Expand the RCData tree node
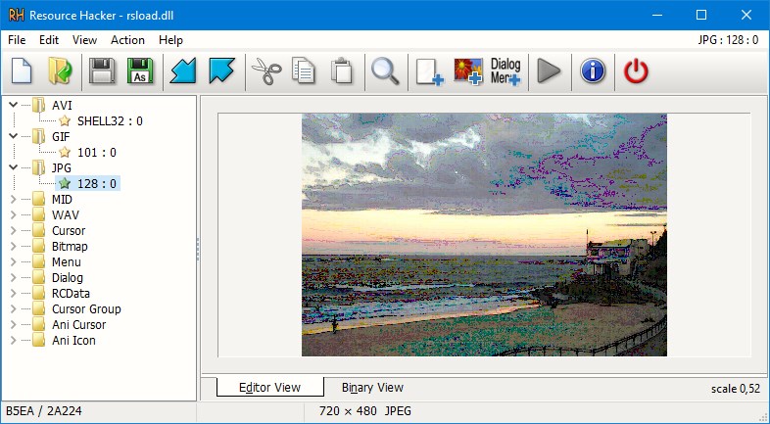The image size is (770, 424). 14,294
